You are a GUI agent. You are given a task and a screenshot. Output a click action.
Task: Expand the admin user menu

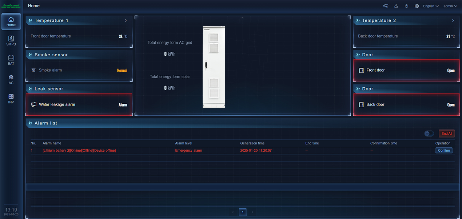click(450, 6)
